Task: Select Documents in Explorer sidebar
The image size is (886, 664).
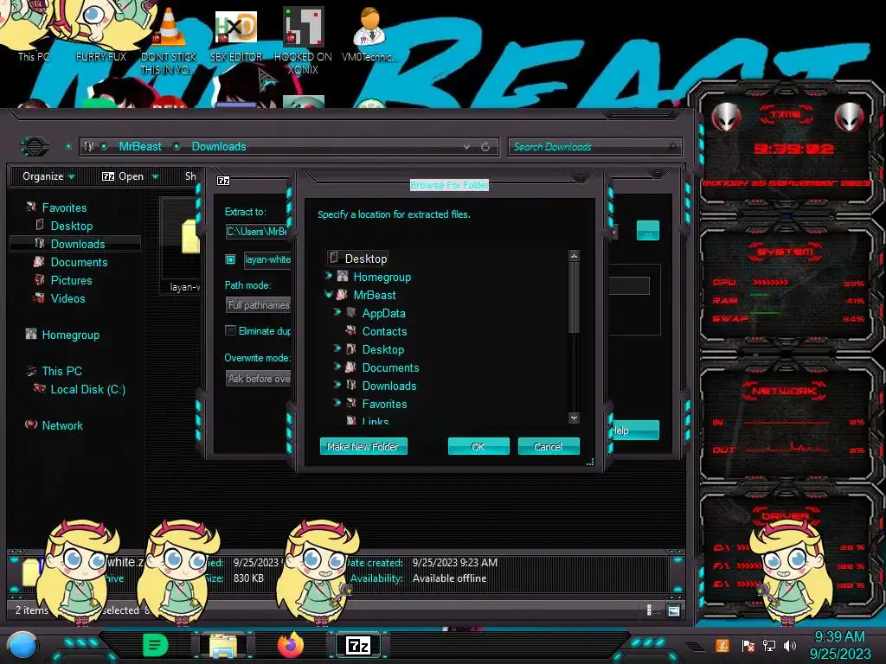Action: (x=79, y=261)
